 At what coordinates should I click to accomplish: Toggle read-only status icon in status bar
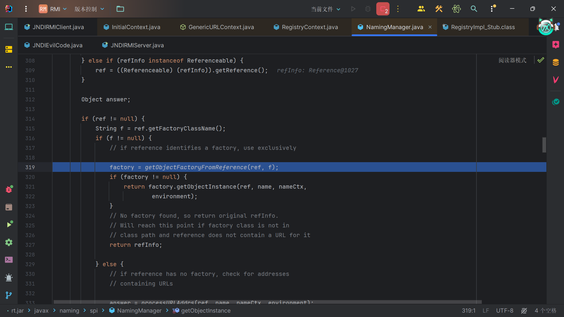pyautogui.click(x=524, y=311)
